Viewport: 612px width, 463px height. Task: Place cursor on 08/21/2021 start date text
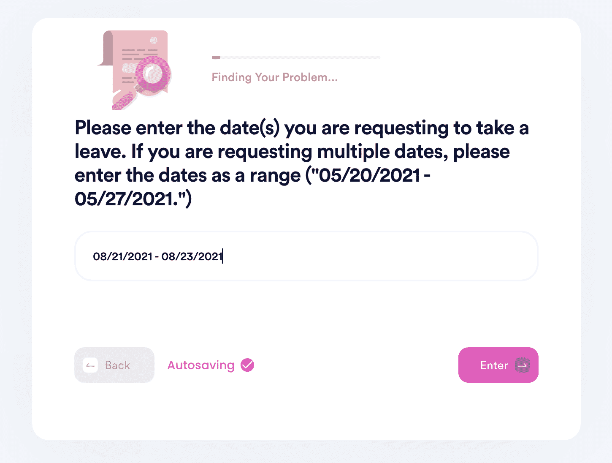pyautogui.click(x=122, y=256)
